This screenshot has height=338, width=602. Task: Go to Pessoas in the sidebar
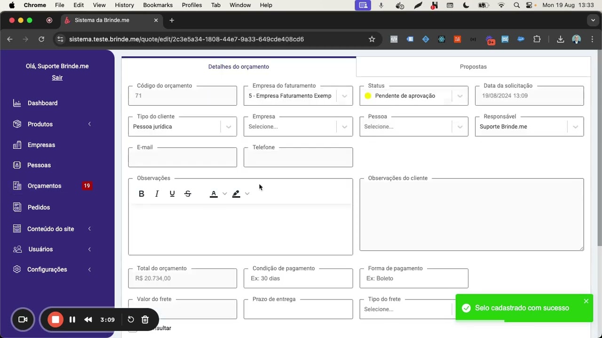coord(39,165)
